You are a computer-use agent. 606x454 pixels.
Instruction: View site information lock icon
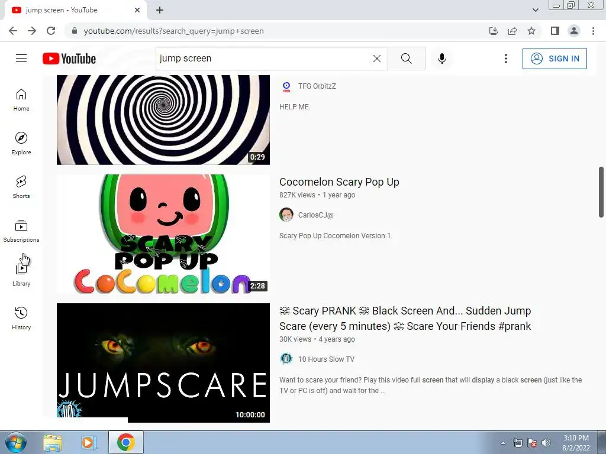[x=75, y=31]
